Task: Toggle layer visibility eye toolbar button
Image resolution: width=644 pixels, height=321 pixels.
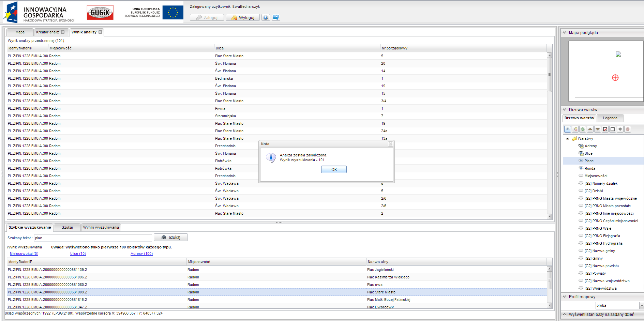Action: click(568, 129)
